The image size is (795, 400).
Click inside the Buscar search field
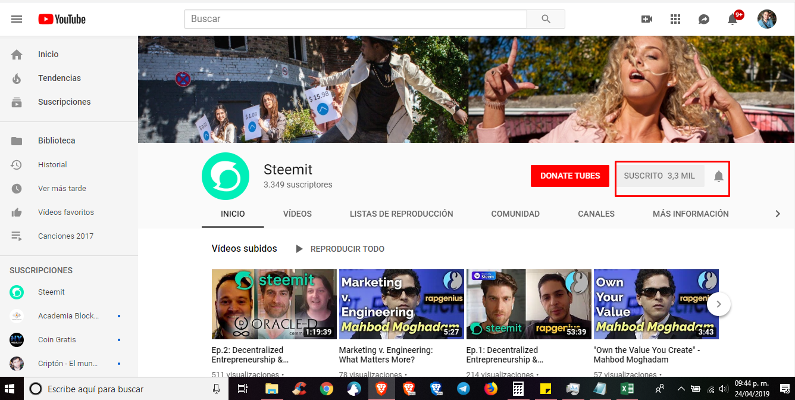pos(356,19)
